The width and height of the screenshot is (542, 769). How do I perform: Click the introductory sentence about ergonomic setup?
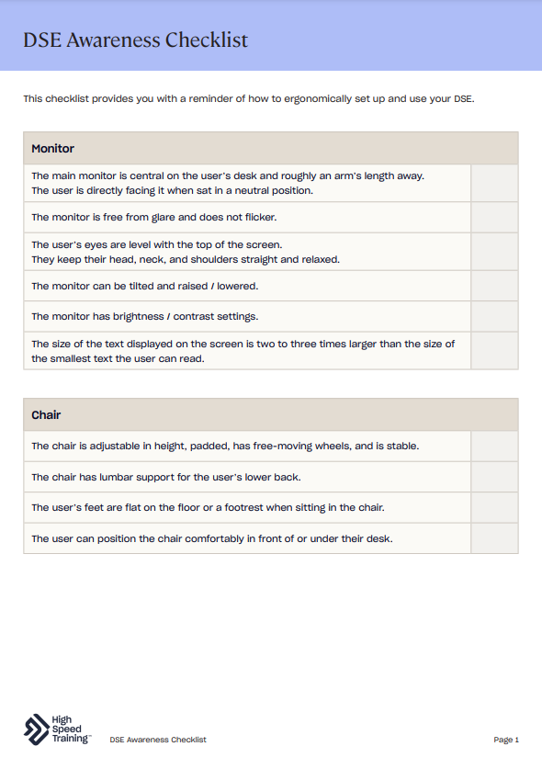[249, 98]
